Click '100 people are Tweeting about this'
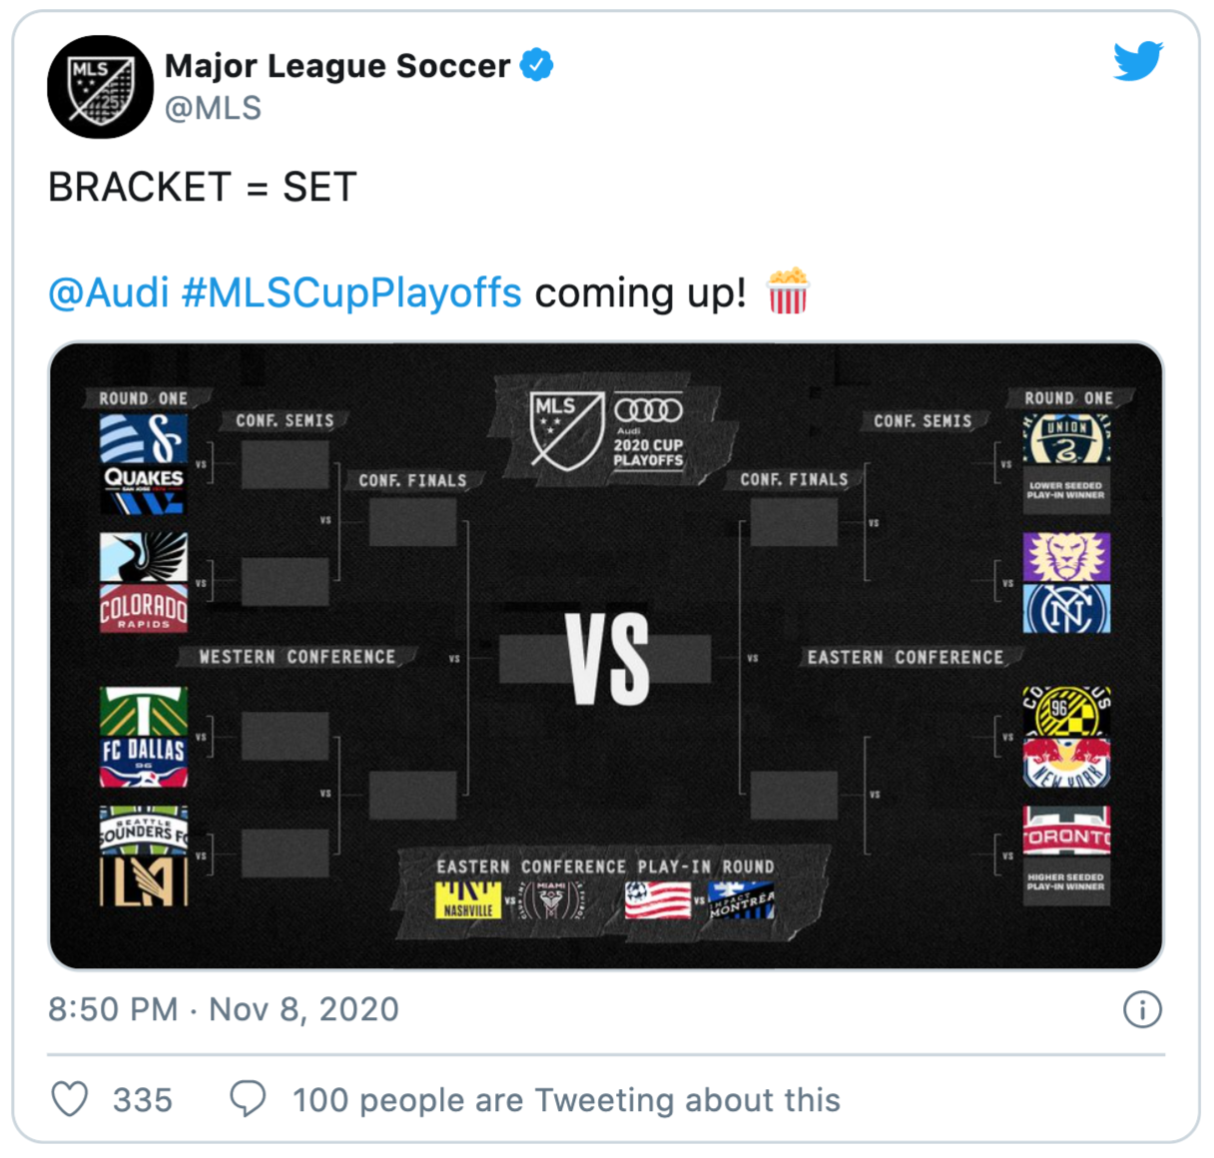The height and width of the screenshot is (1158, 1214). tap(564, 1100)
